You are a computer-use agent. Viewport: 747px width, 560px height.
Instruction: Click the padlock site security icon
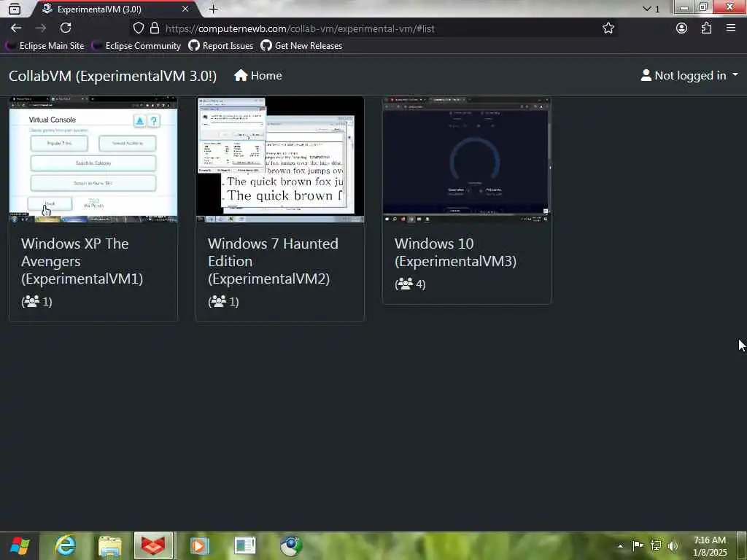coord(155,28)
